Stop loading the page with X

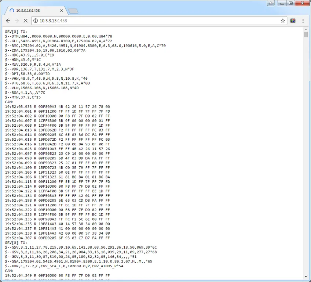25,21
